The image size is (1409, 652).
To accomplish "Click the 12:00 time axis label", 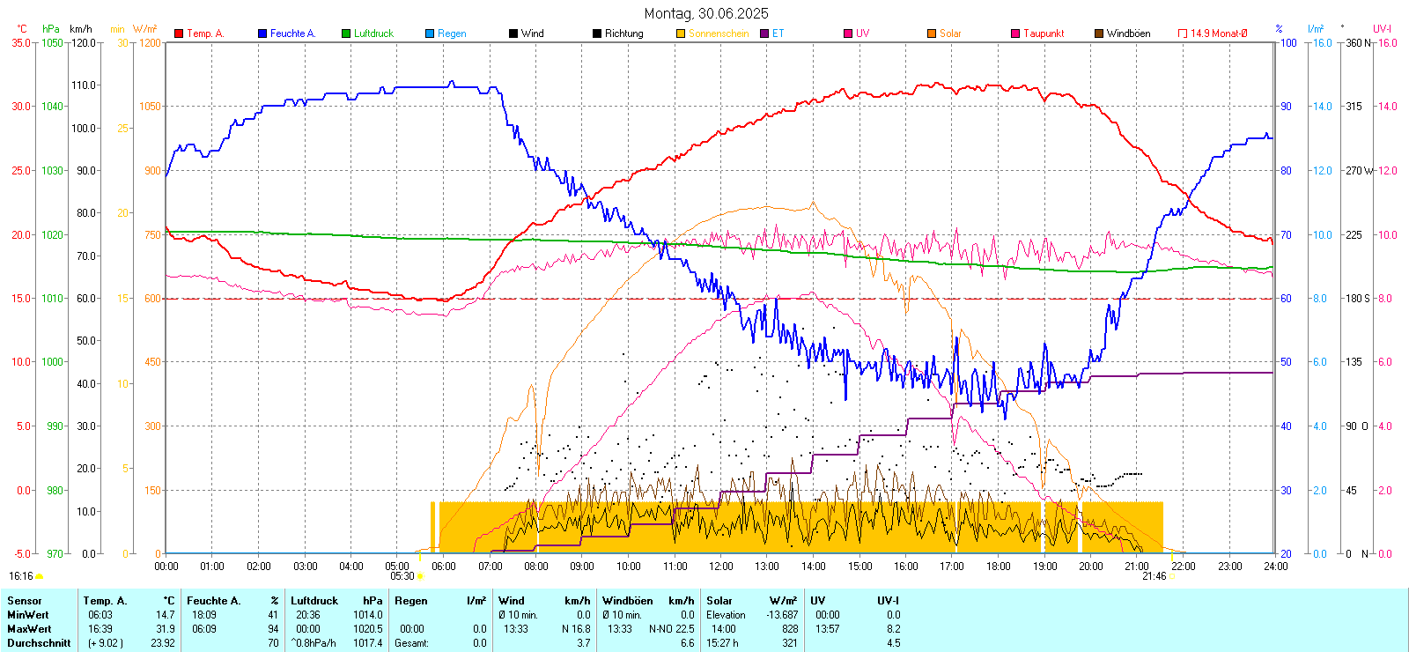I will click(721, 567).
